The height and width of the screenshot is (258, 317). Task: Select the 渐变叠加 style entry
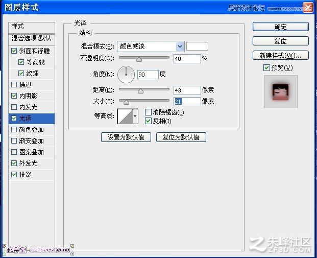pyautogui.click(x=32, y=141)
